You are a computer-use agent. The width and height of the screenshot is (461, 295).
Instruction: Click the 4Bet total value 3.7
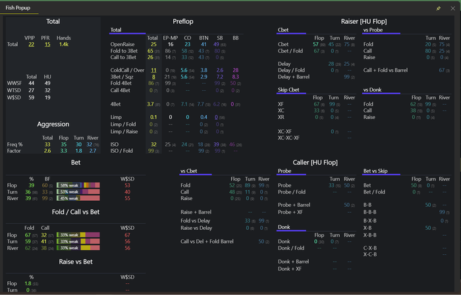[150, 104]
